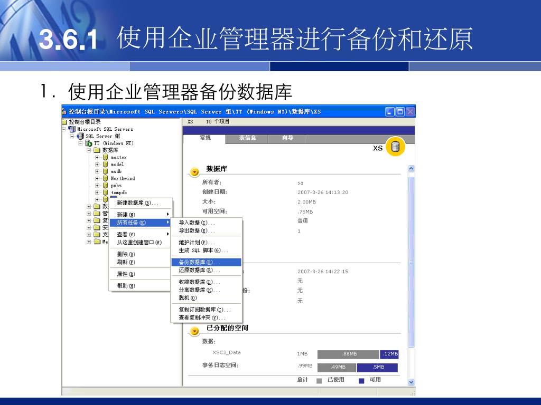Choose 刷新(F) from context menu
541x405 pixels.
[141, 262]
